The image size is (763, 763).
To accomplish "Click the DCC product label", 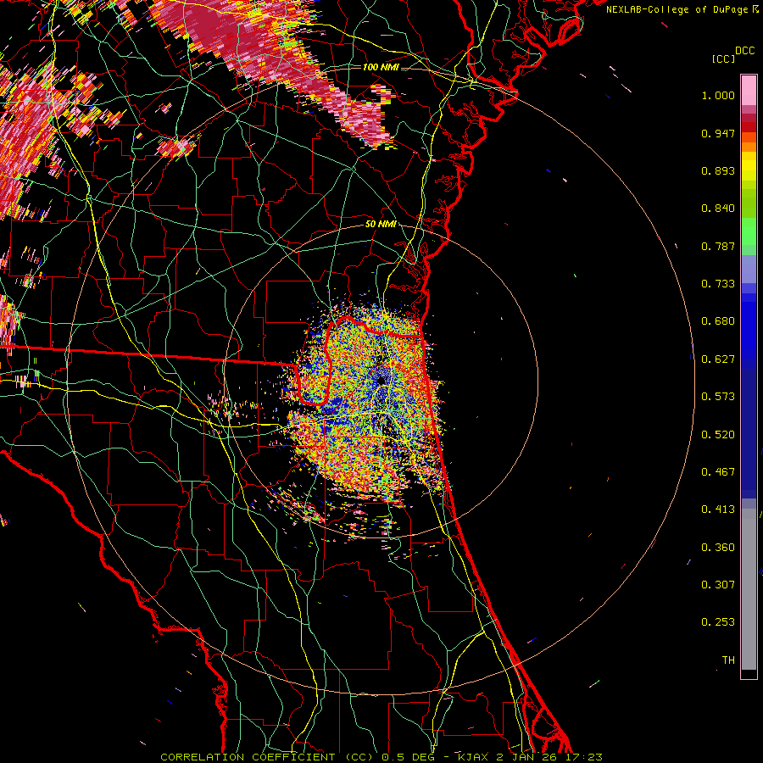I will [744, 51].
